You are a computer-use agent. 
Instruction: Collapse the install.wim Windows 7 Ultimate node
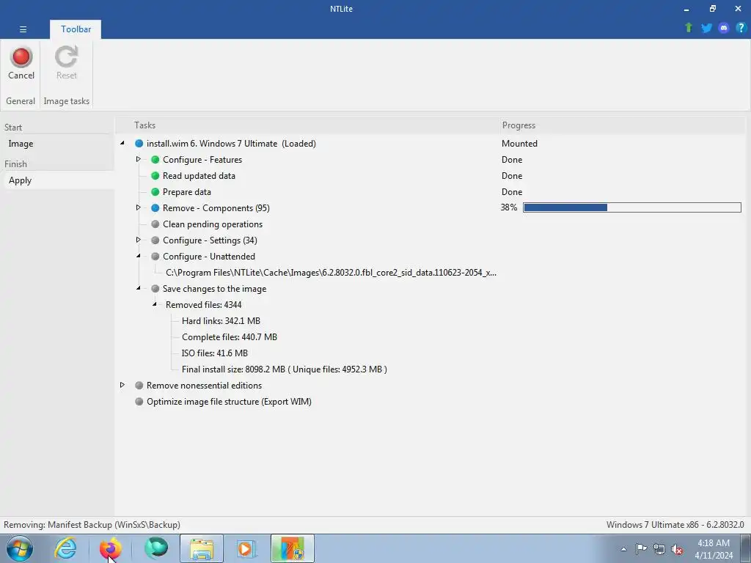click(x=122, y=143)
